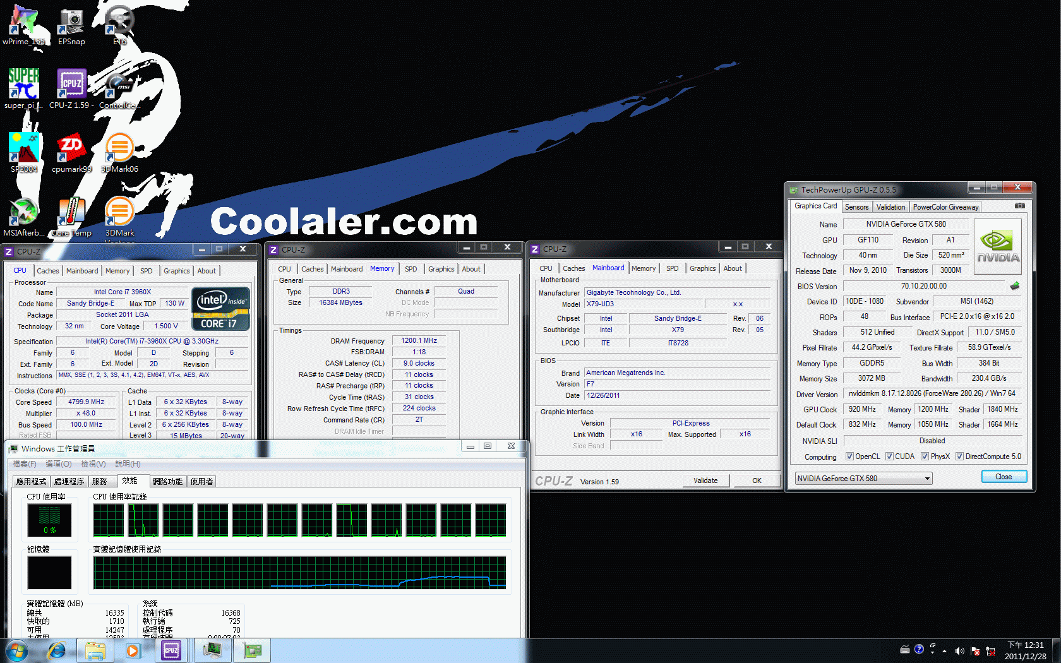Switch to the GPU-Z taskbar button

253,650
